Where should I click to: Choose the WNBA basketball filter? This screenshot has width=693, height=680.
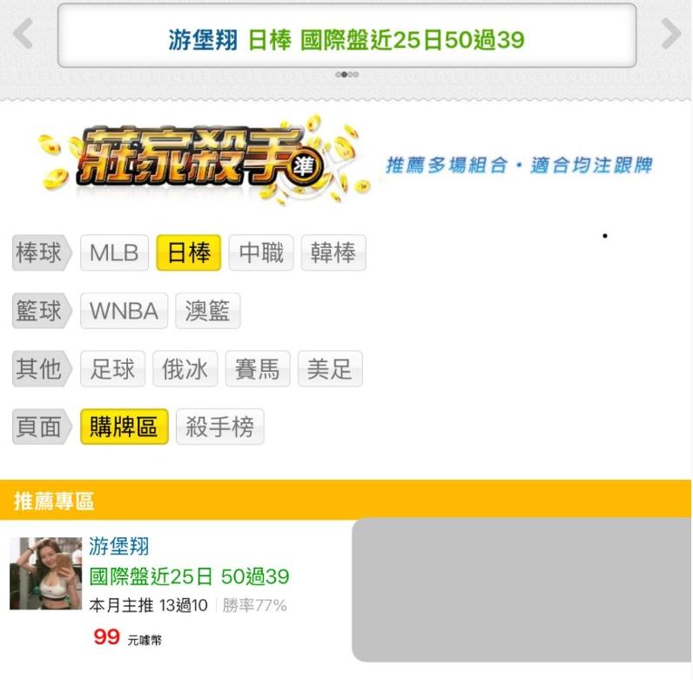[x=124, y=311]
